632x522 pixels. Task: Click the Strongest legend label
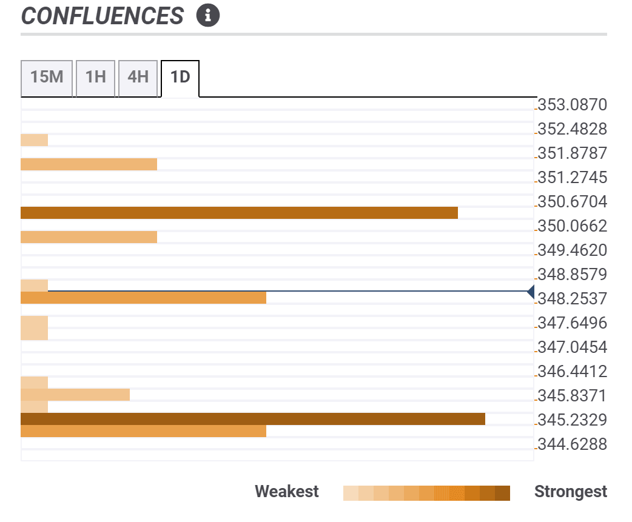click(x=570, y=492)
